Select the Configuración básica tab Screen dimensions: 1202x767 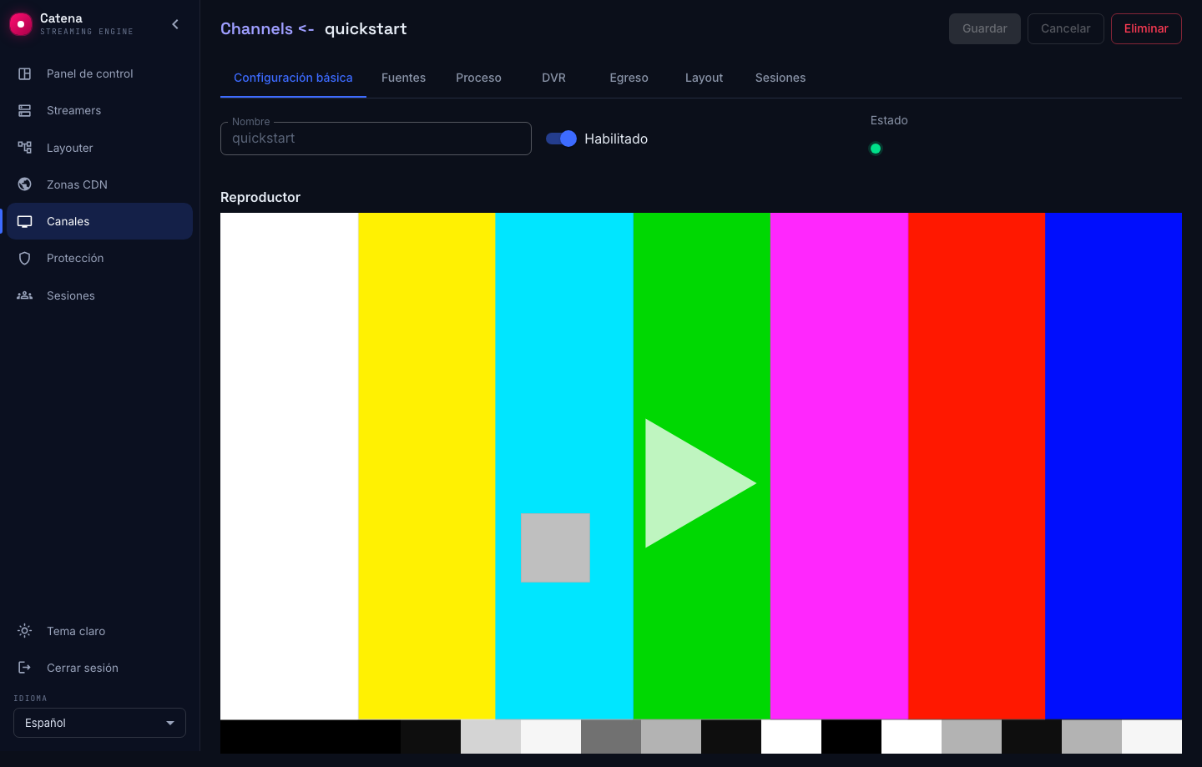(293, 78)
